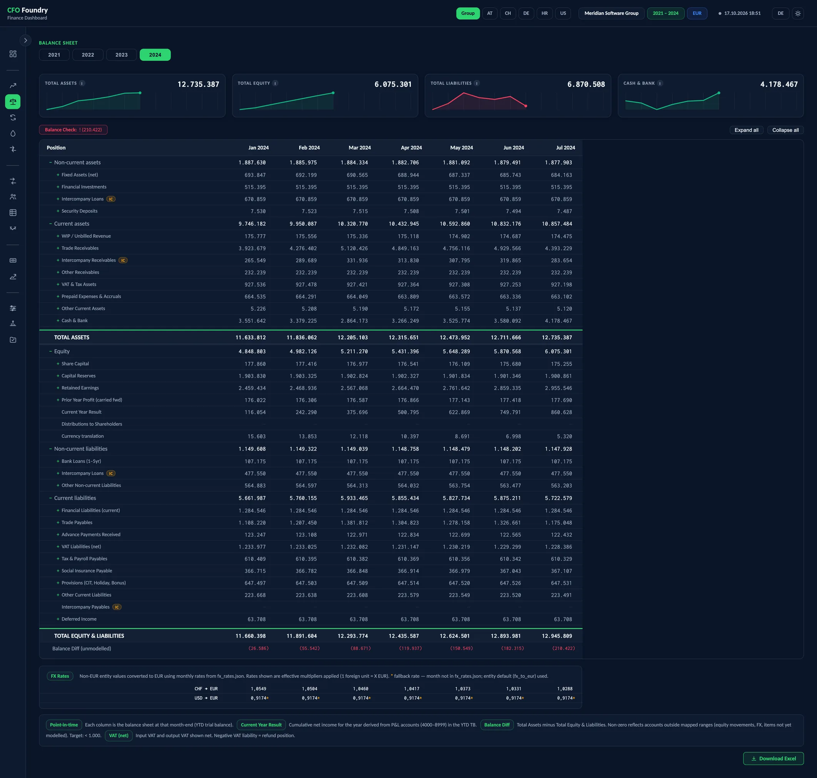
Task: Switch language with the DE button near the clock
Action: (x=780, y=13)
